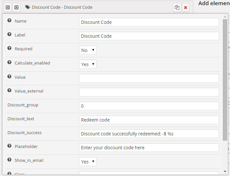
Task: Click the next element arrow button
Action: (x=16, y=7)
